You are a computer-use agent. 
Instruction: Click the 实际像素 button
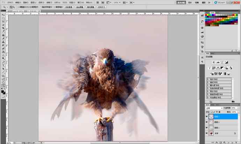click(x=68, y=7)
